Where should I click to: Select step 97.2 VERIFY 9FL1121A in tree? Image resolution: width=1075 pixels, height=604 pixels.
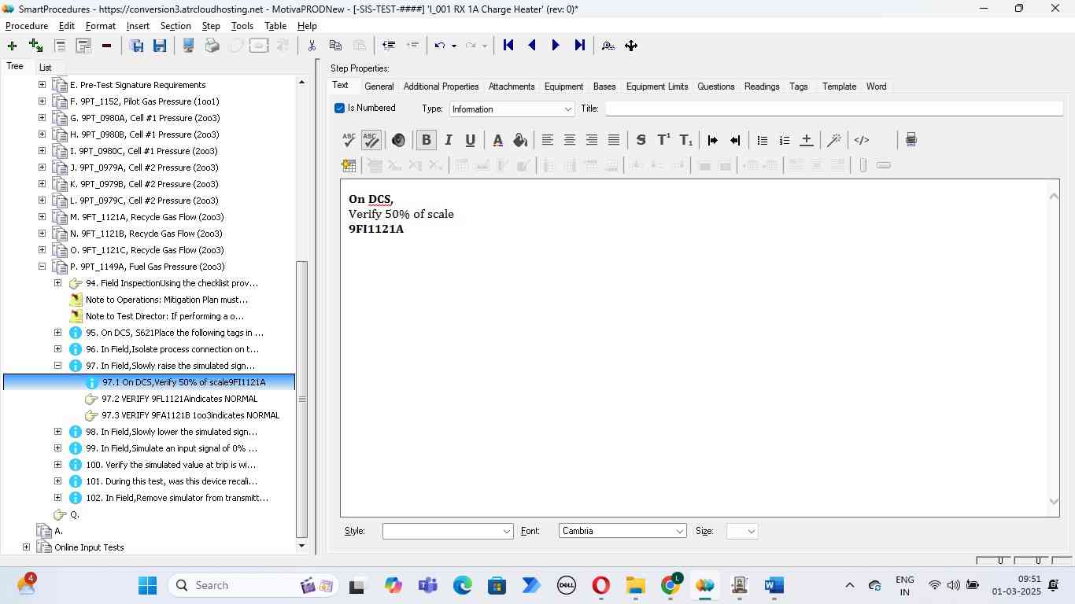tap(179, 399)
